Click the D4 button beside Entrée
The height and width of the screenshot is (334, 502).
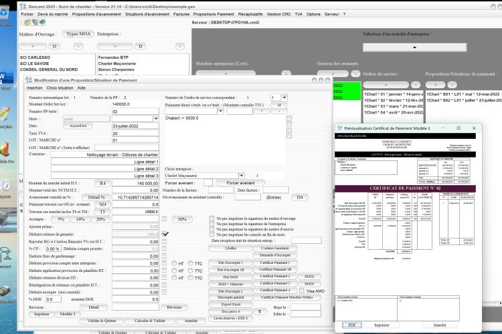pyautogui.click(x=300, y=198)
